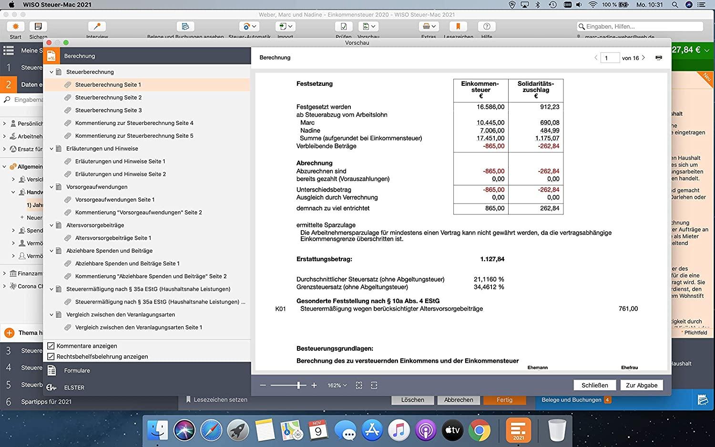Open Abziehbare Spenden und Beiträge Seite 1
Viewport: 715px width, 447px height.
[x=127, y=264]
